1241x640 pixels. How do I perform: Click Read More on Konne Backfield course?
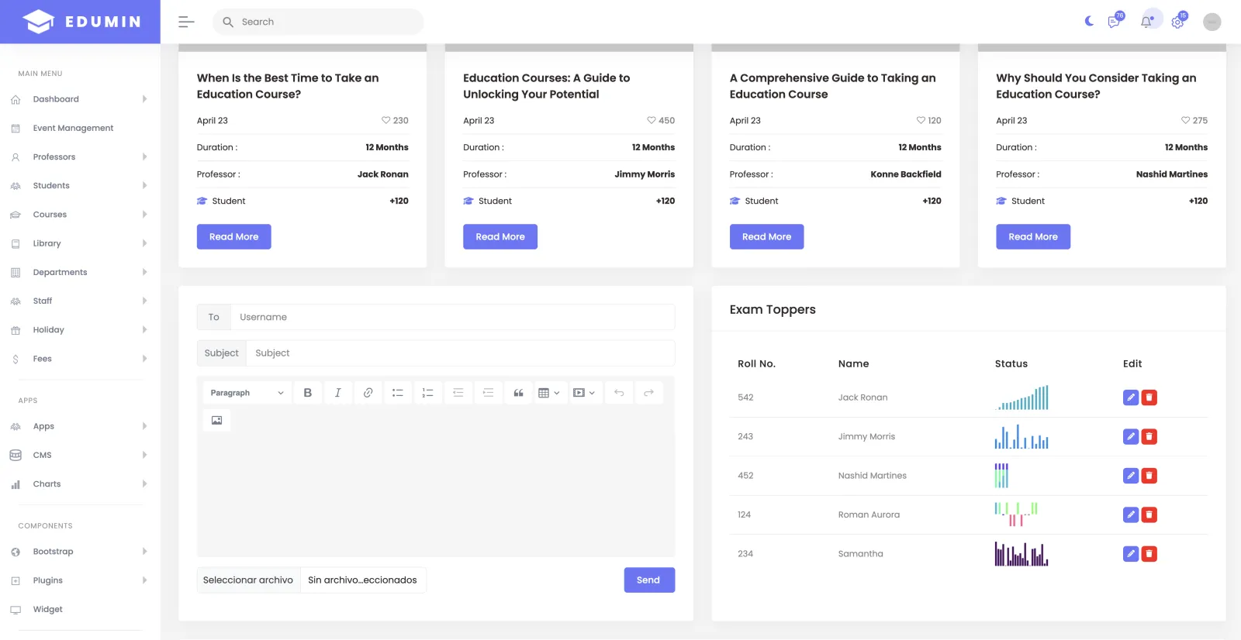(x=766, y=237)
